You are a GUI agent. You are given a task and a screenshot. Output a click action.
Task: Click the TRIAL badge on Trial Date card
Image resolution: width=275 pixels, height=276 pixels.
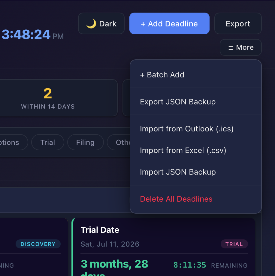234,244
